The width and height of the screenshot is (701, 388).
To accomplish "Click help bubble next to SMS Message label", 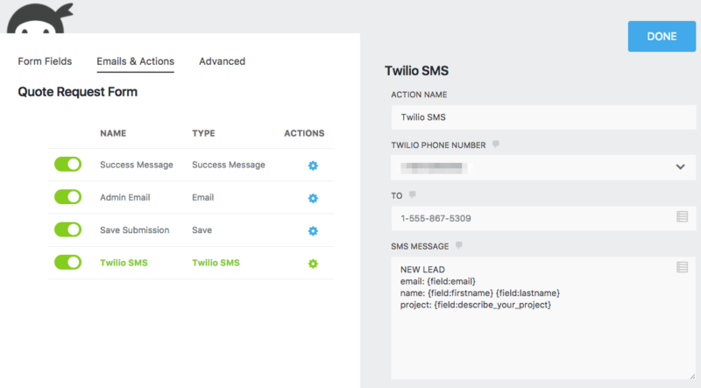I will (x=458, y=245).
